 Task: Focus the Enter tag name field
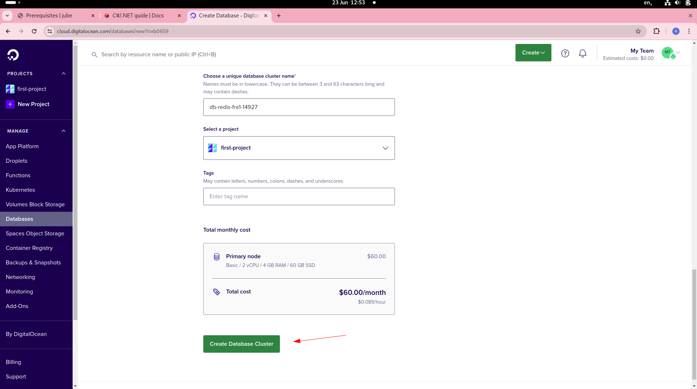click(299, 196)
